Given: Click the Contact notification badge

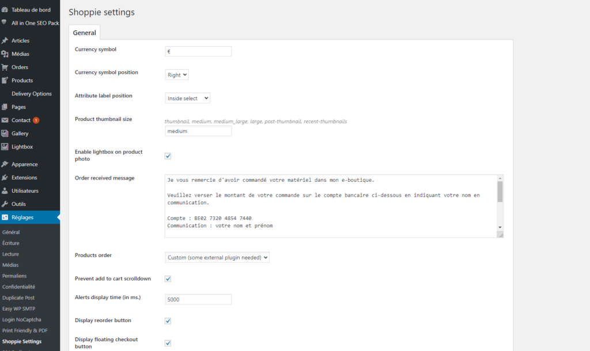Looking at the screenshot, I should tap(36, 120).
